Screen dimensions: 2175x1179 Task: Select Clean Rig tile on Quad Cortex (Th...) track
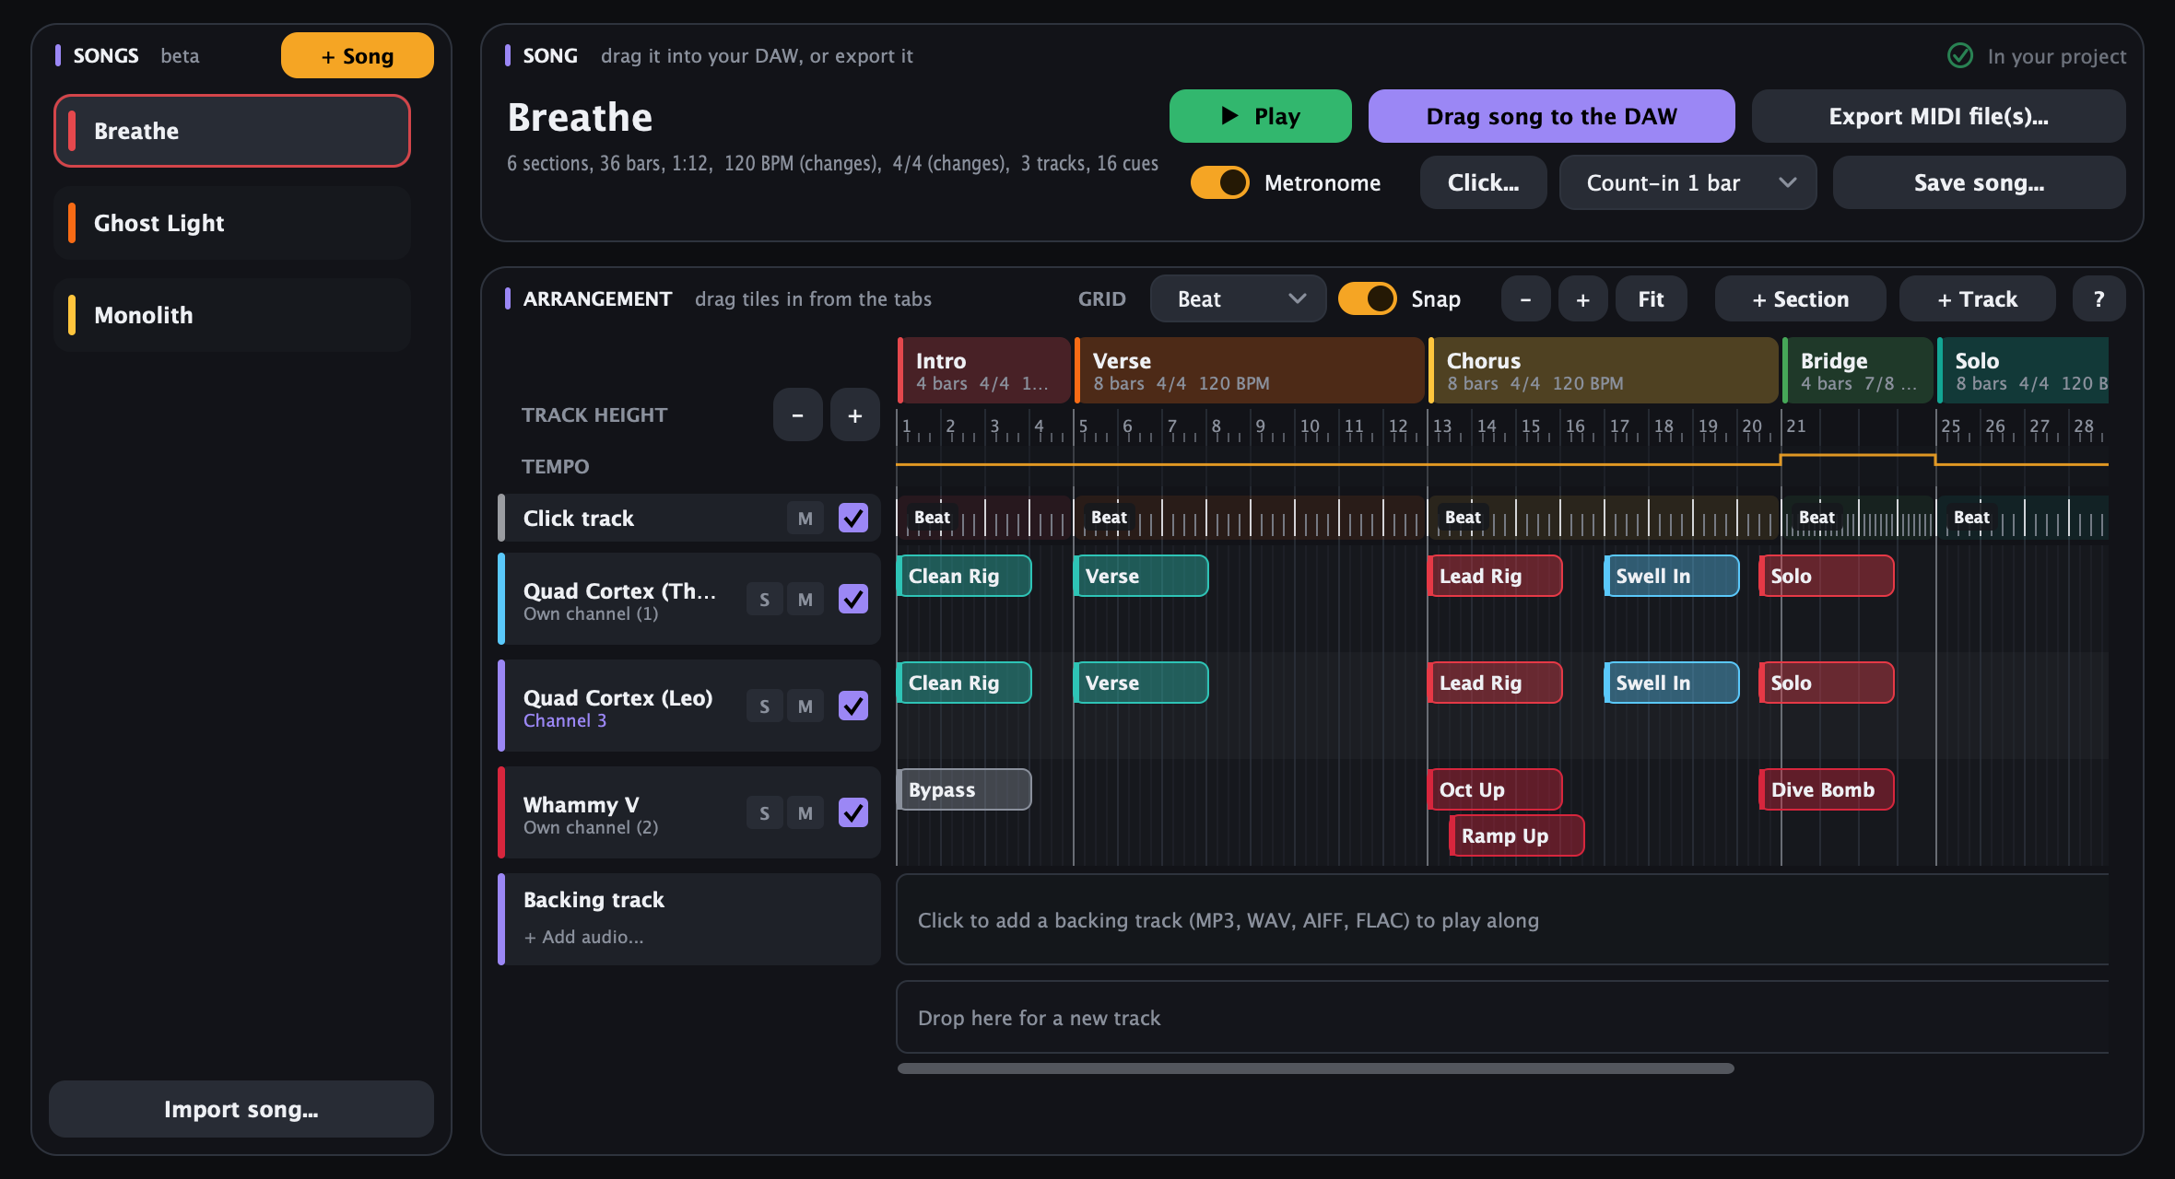point(964,576)
